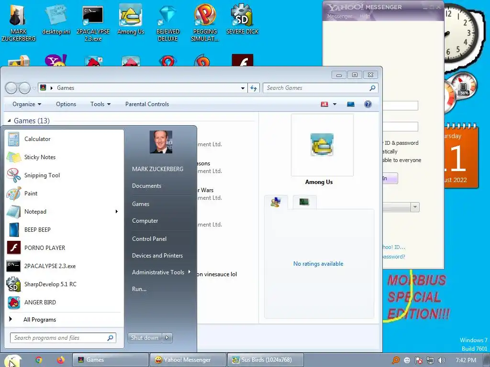Click the search magnifier in Games window

tap(372, 88)
